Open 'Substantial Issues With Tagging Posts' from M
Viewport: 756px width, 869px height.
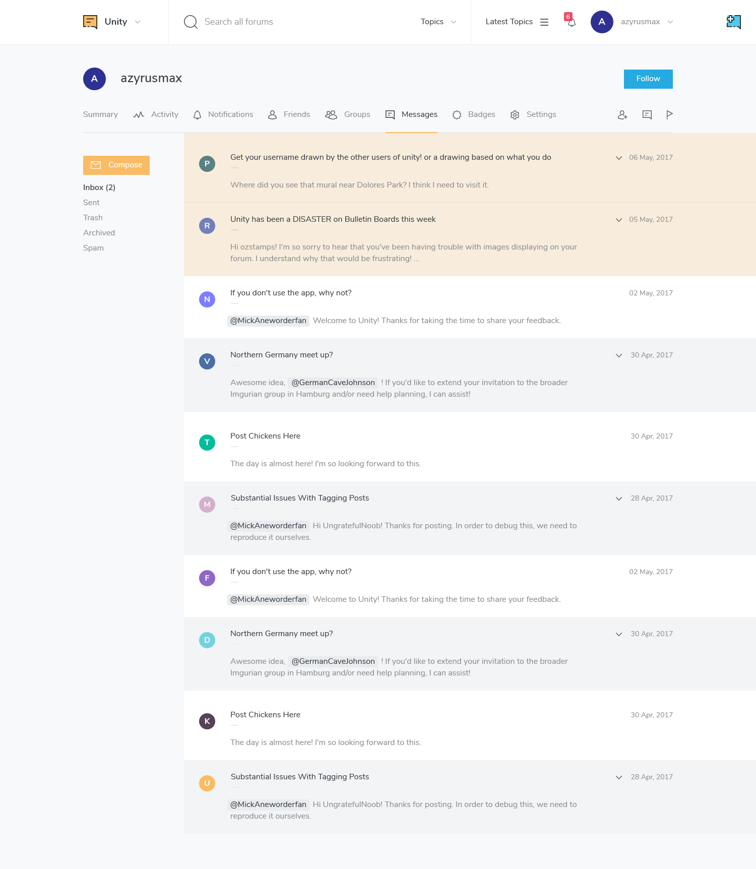pyautogui.click(x=300, y=498)
